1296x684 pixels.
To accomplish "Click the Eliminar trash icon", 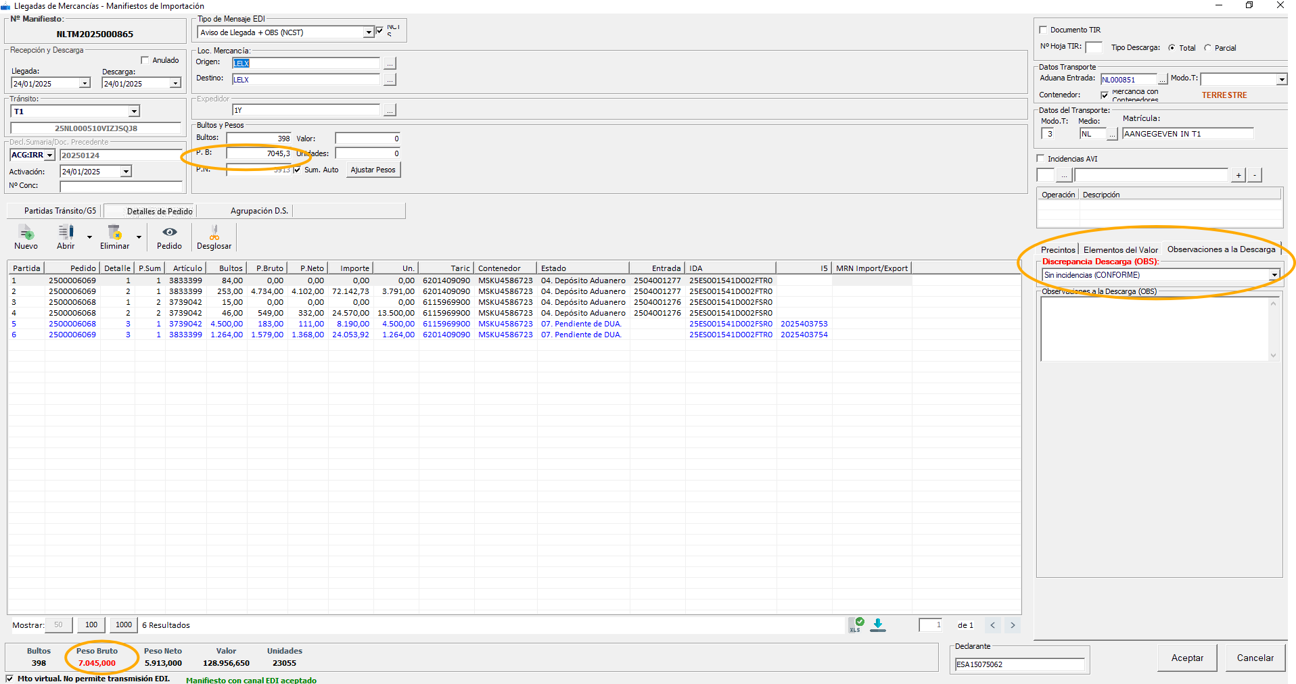I will coord(114,233).
